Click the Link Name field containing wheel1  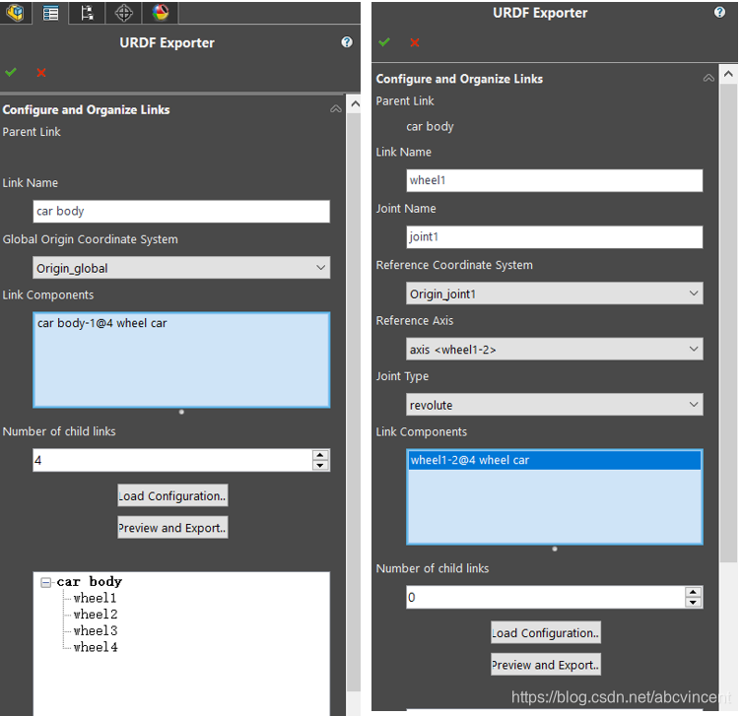[x=555, y=180]
